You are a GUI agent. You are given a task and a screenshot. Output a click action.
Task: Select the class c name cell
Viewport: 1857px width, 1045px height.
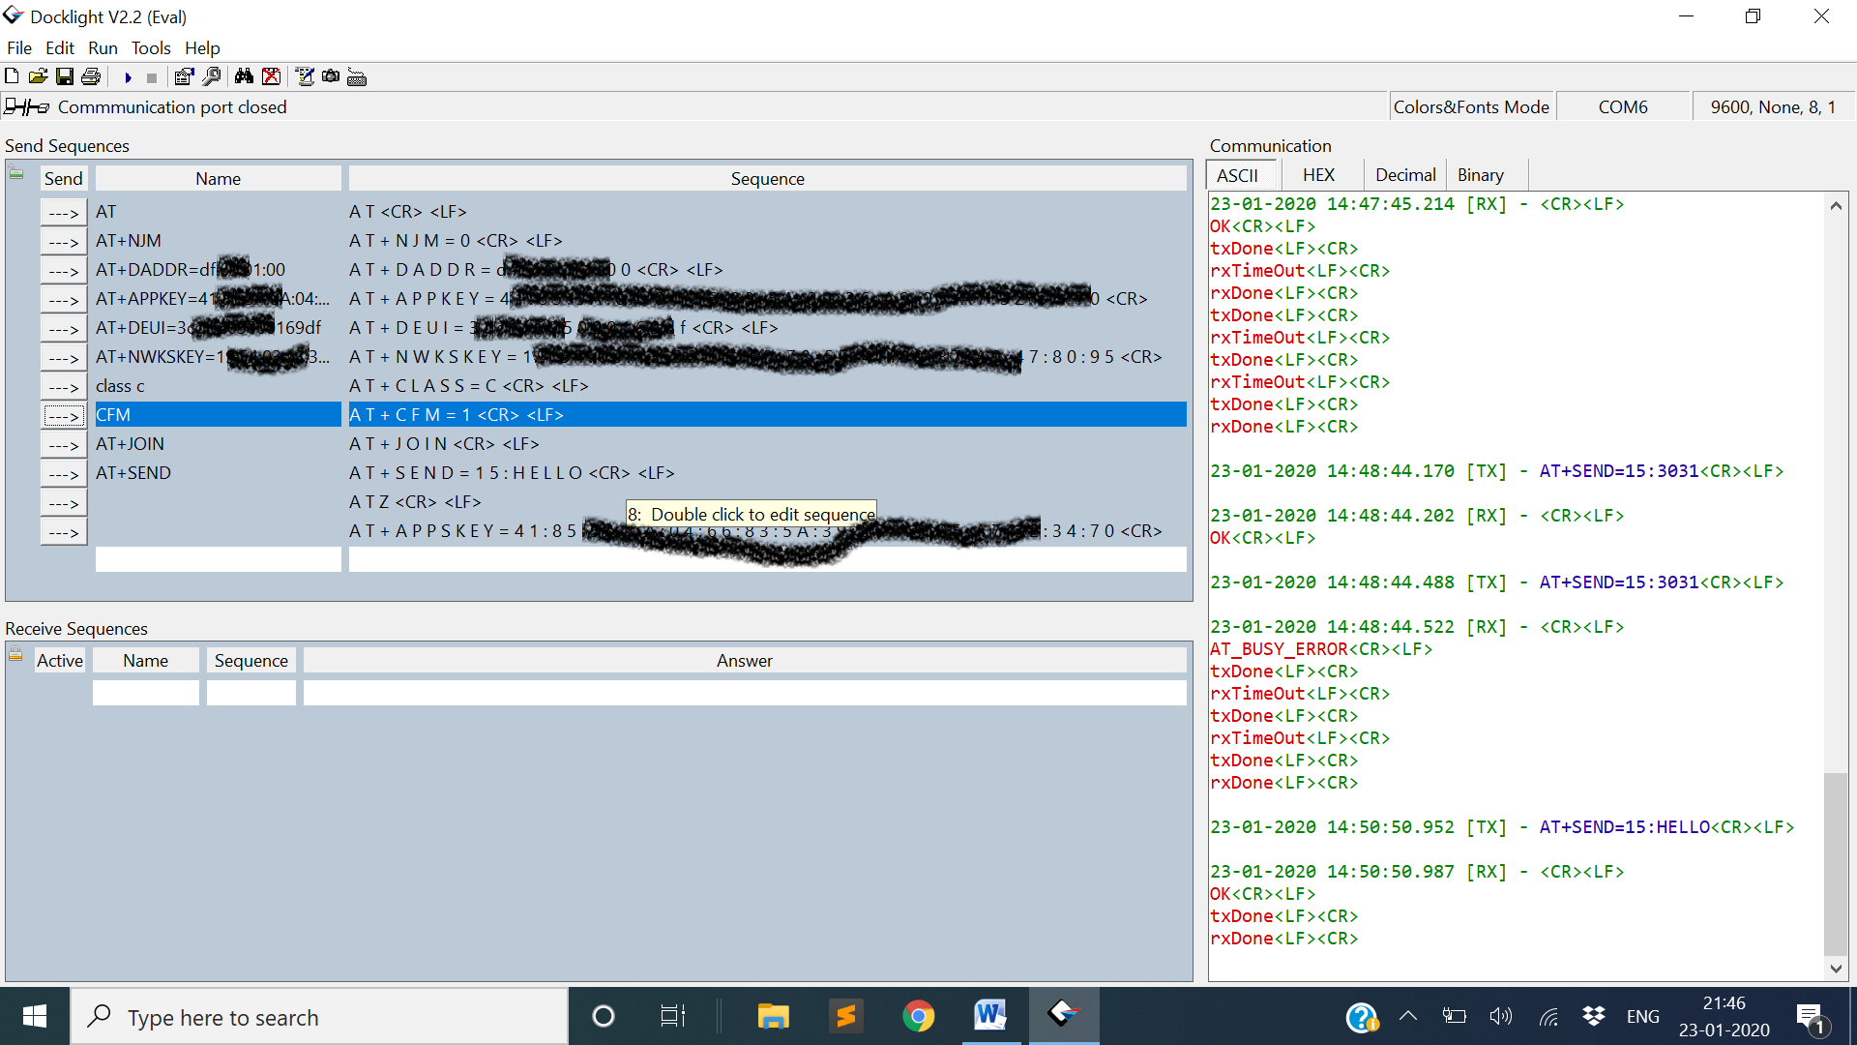218,386
